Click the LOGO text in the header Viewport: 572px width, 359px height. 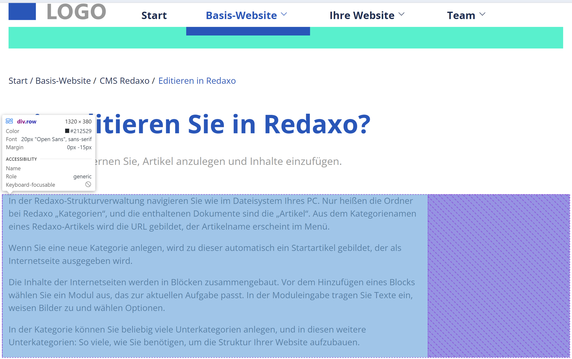(x=76, y=12)
